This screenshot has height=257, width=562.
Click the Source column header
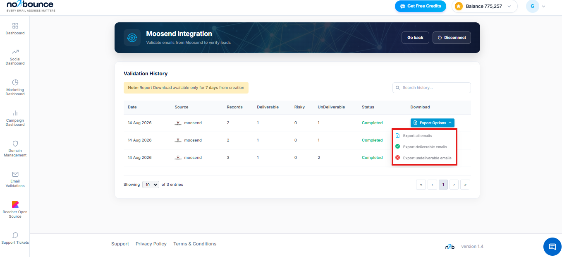(x=182, y=107)
